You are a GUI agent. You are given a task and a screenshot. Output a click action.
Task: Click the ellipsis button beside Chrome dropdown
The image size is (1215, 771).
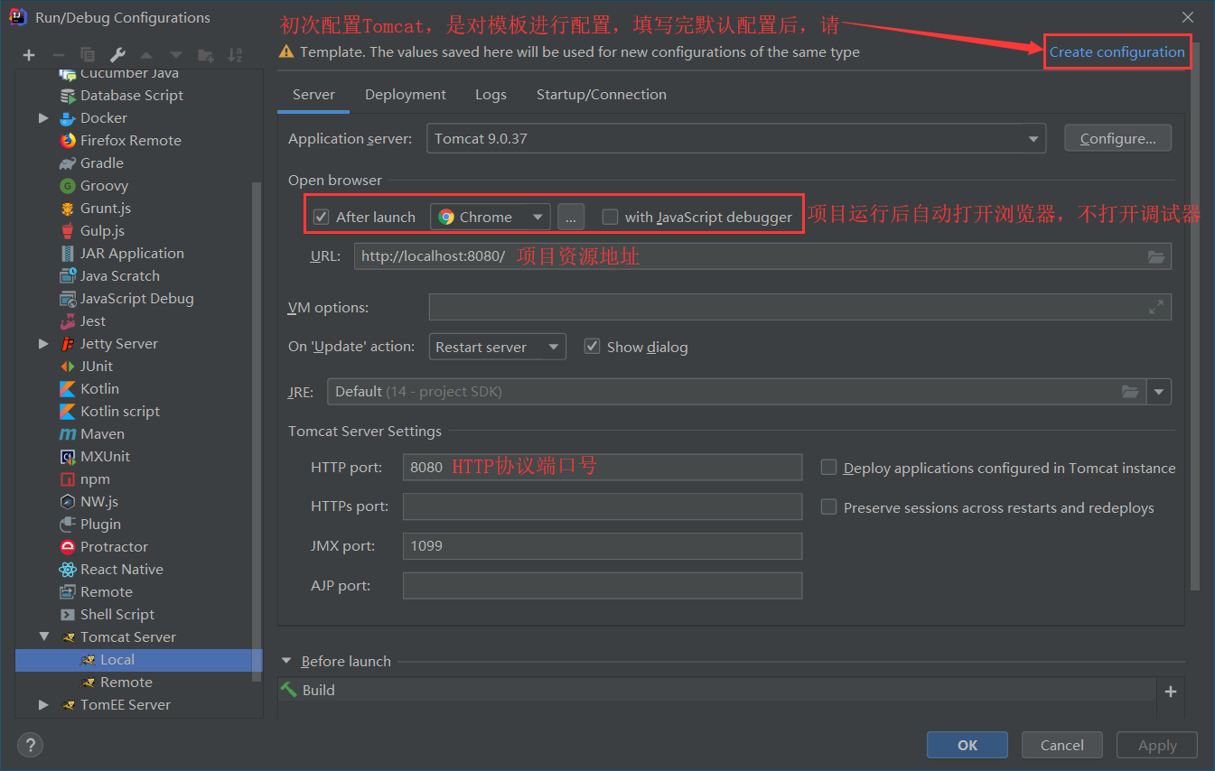[x=571, y=217]
